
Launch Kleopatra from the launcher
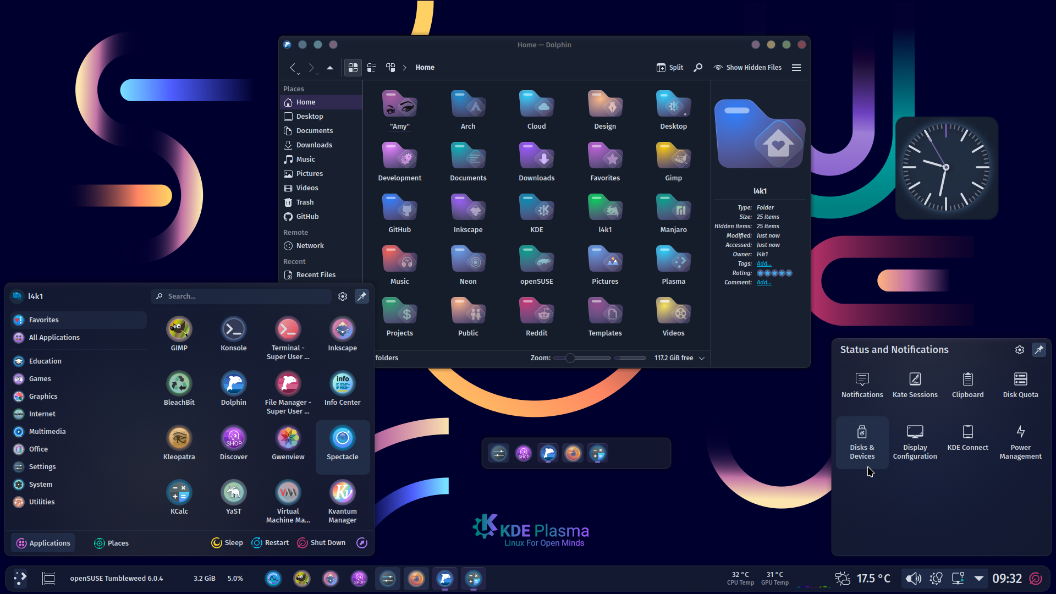tap(179, 443)
